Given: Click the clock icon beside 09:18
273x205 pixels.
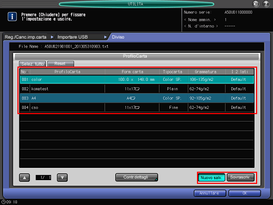Looking at the screenshot, I should tap(4, 202).
